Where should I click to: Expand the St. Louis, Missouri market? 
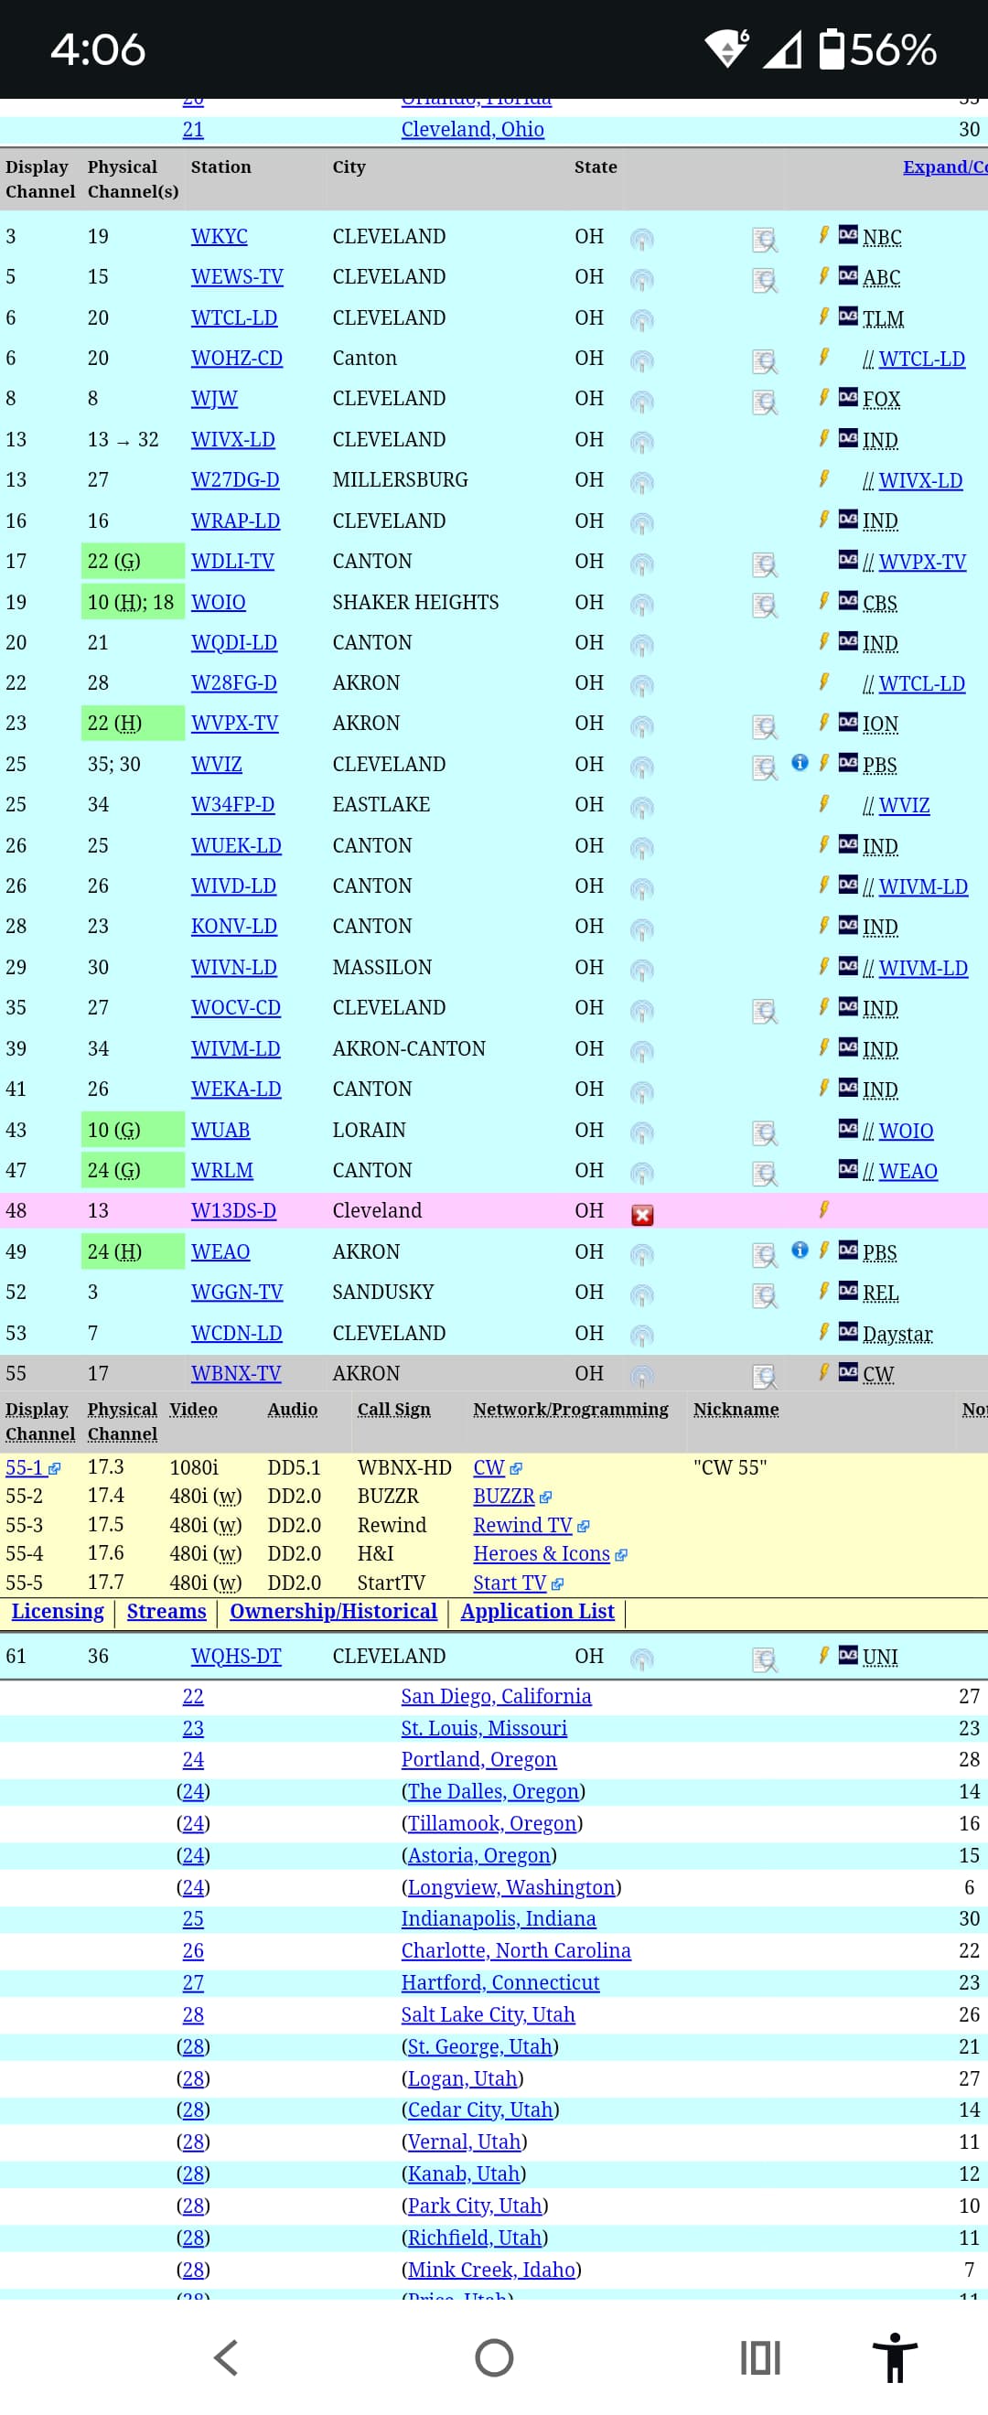pos(484,1728)
